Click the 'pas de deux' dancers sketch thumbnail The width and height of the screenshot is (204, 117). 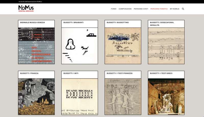123,97
